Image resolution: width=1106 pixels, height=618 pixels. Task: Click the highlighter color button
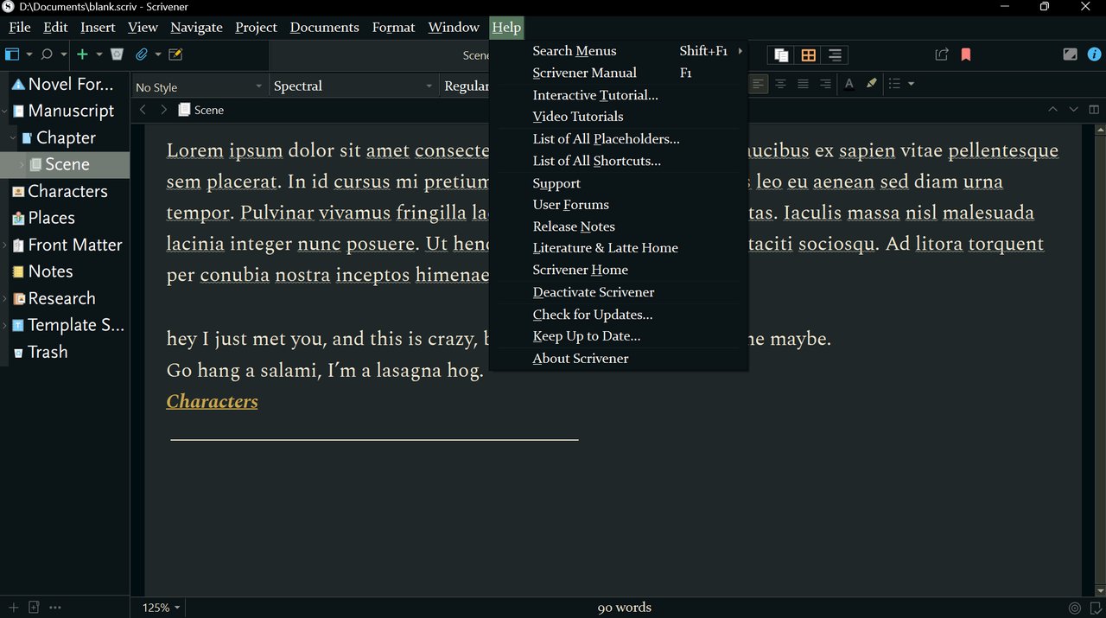click(x=871, y=84)
